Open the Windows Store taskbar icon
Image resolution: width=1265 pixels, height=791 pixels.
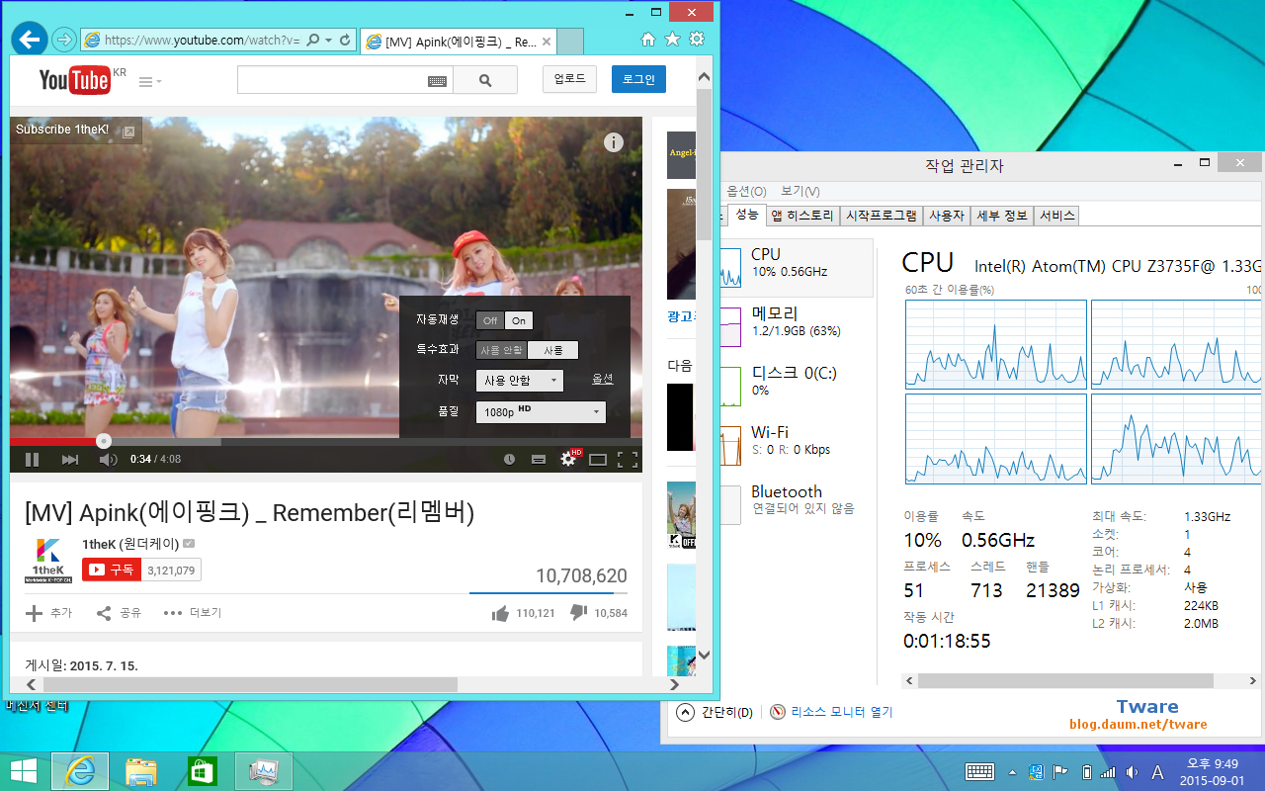[x=203, y=771]
